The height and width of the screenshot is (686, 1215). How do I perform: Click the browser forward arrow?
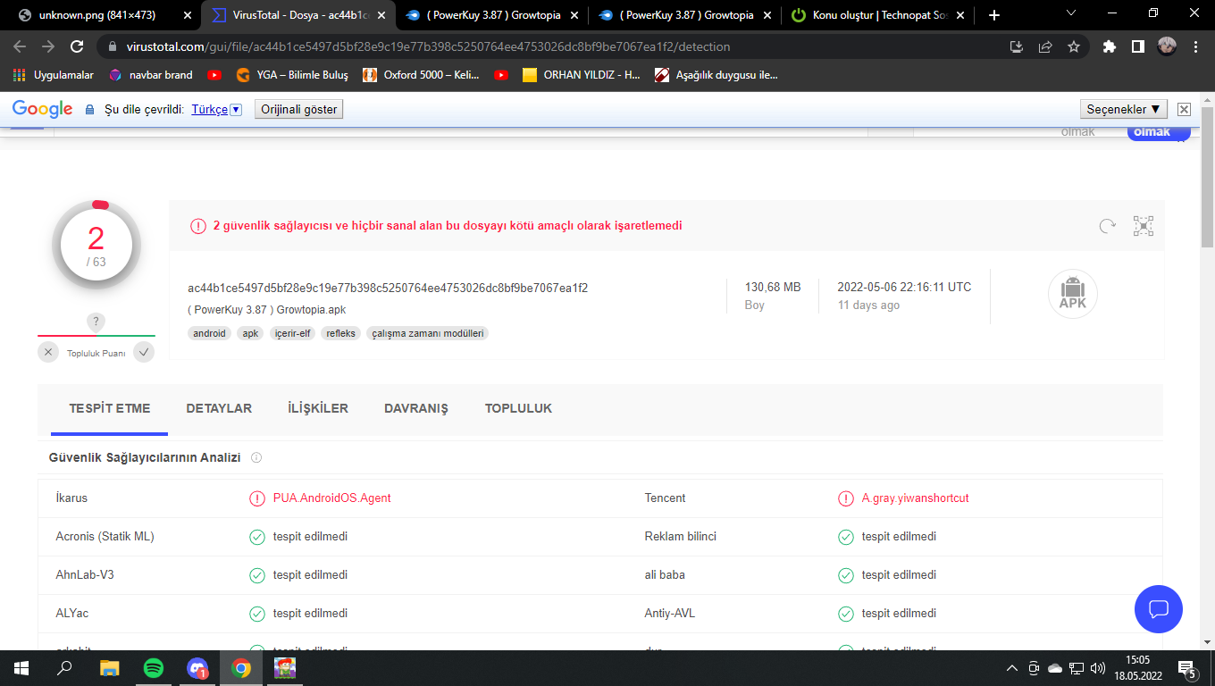click(48, 46)
